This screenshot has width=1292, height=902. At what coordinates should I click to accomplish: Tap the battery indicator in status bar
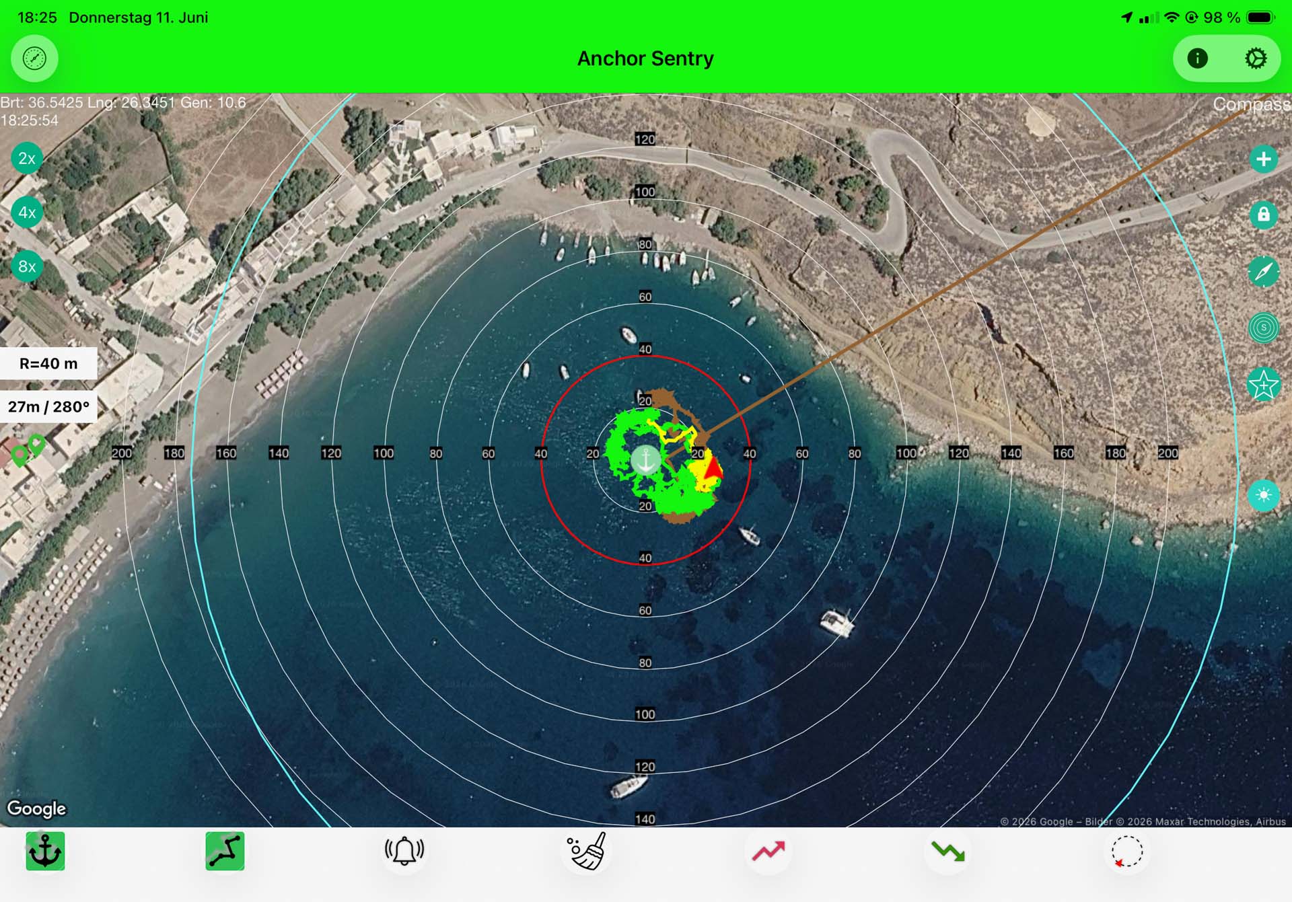(x=1260, y=17)
